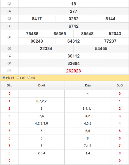Screen dimensions: 129x165
Task: Click the G7 prize number 277
Action: pos(73,11)
